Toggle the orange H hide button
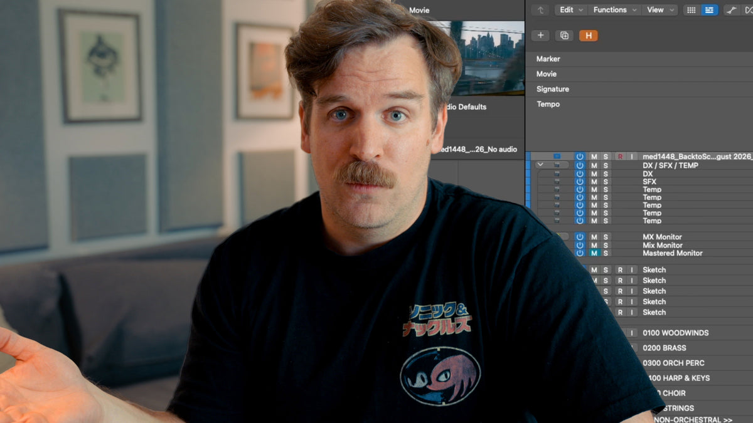This screenshot has width=753, height=423. click(x=588, y=36)
